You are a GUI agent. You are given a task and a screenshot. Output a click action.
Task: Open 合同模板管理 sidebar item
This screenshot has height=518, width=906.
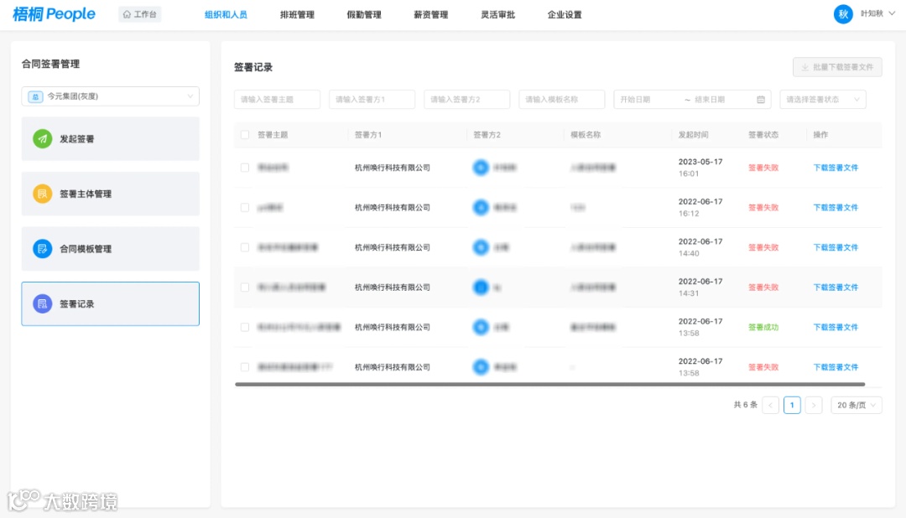point(111,249)
